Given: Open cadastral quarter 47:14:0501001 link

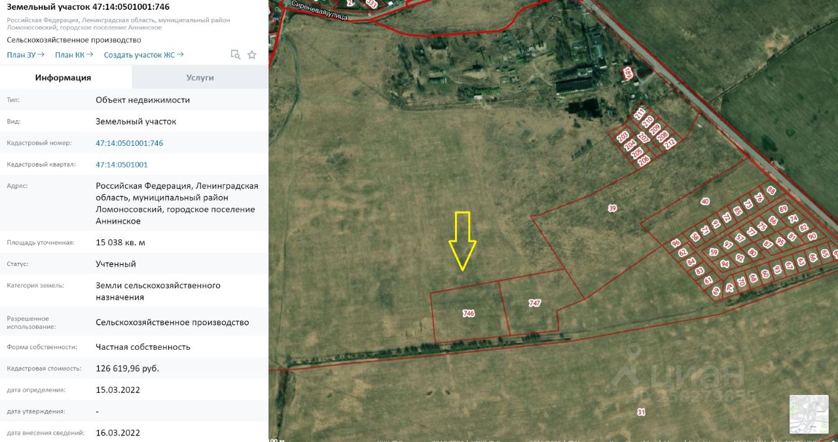Looking at the screenshot, I should [x=122, y=164].
